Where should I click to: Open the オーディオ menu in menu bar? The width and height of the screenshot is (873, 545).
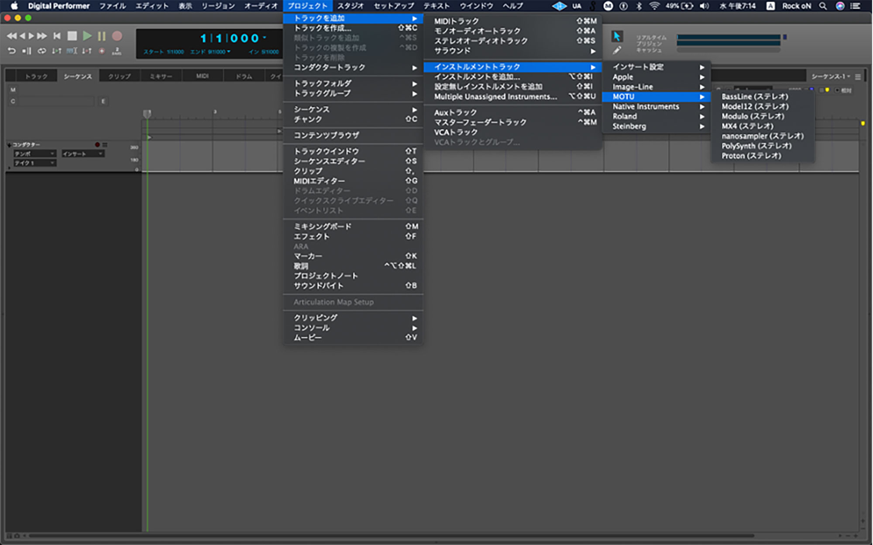pyautogui.click(x=261, y=6)
